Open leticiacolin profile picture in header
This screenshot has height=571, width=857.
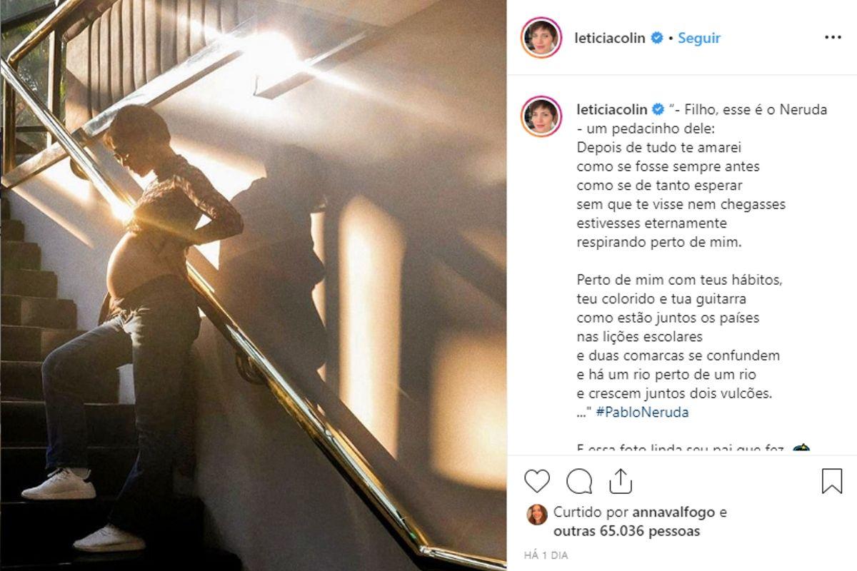tap(541, 38)
